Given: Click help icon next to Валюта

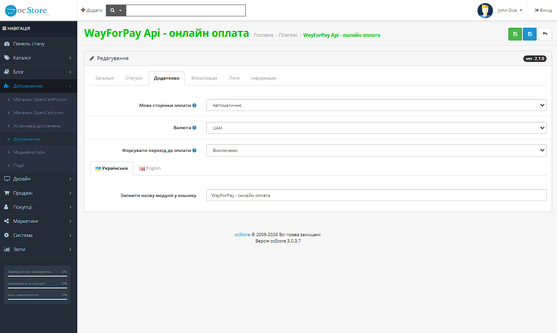Looking at the screenshot, I should 194,128.
